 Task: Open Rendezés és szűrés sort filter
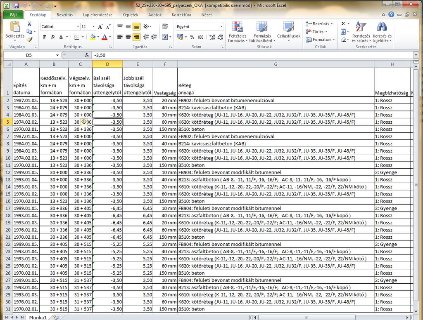click(361, 32)
